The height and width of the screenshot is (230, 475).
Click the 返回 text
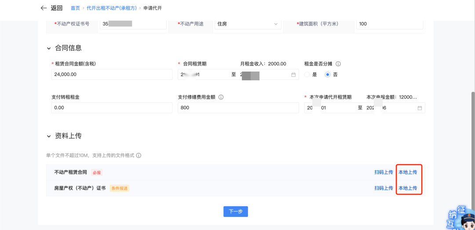click(x=56, y=8)
